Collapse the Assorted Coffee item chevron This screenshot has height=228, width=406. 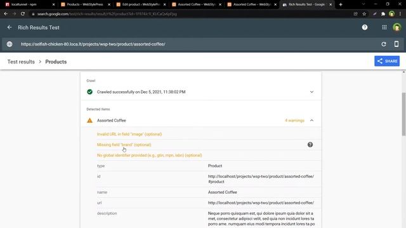pyautogui.click(x=311, y=120)
